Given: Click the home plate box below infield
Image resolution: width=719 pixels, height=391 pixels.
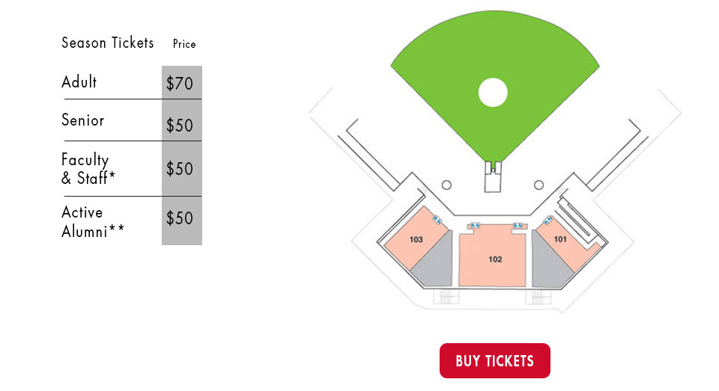Looking at the screenshot, I should click(493, 176).
